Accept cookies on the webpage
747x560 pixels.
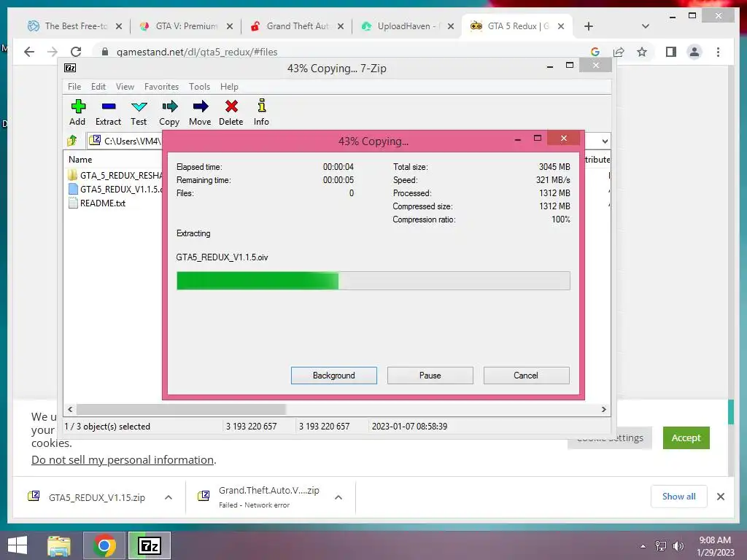pos(686,437)
